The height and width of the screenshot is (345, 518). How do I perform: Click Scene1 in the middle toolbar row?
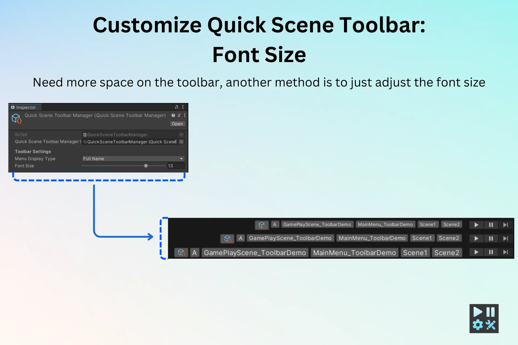pos(422,238)
